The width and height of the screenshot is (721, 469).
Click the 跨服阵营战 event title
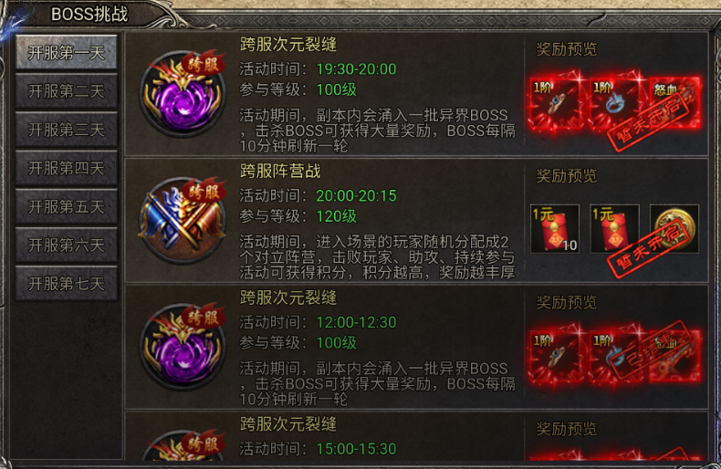coord(280,171)
